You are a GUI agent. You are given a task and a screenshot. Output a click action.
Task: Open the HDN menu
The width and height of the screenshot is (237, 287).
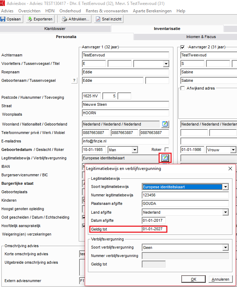click(50, 11)
